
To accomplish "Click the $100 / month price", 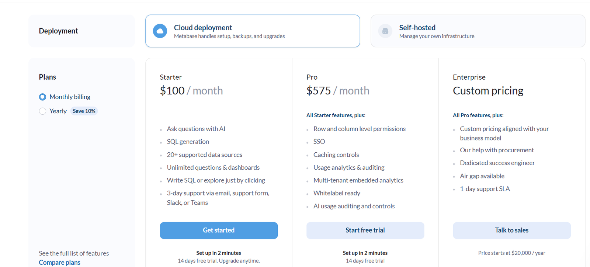I will pyautogui.click(x=191, y=91).
